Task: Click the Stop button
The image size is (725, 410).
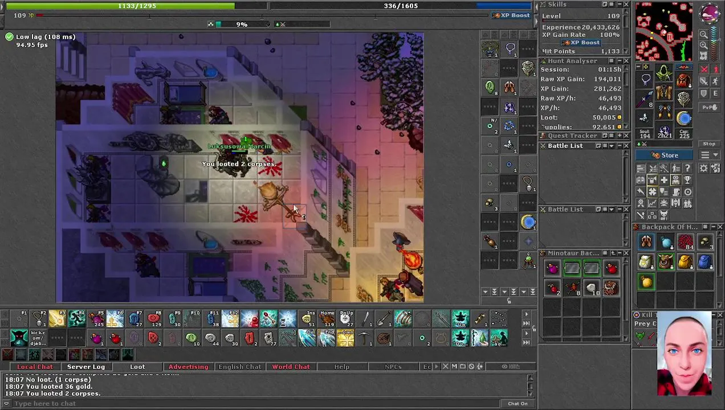Action: pyautogui.click(x=709, y=143)
